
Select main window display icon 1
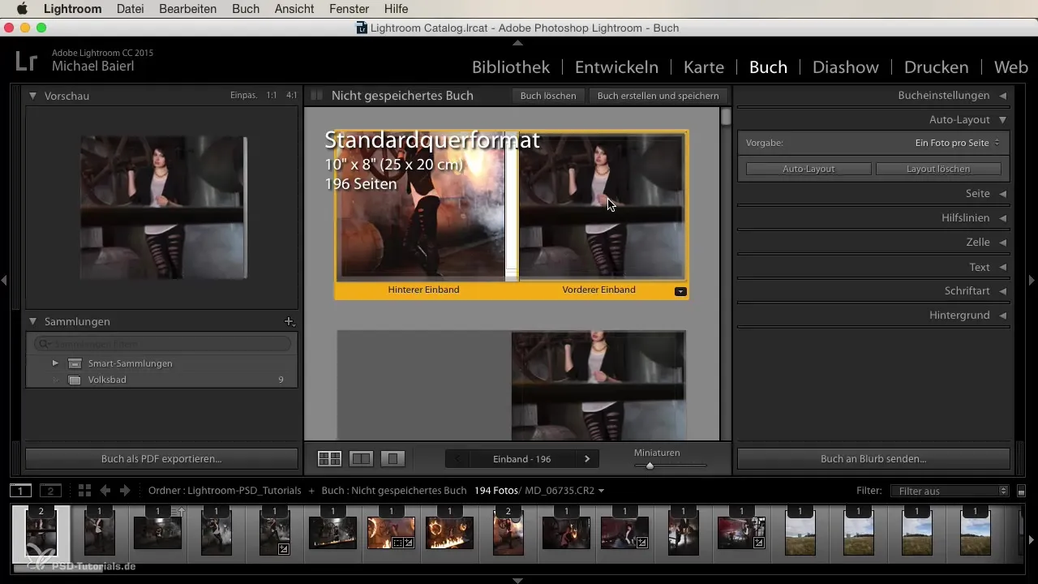coord(21,491)
